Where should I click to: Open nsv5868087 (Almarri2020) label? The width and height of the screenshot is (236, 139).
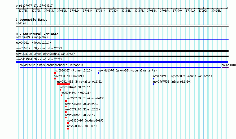(x=73, y=70)
